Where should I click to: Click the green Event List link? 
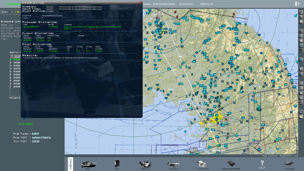(67, 29)
